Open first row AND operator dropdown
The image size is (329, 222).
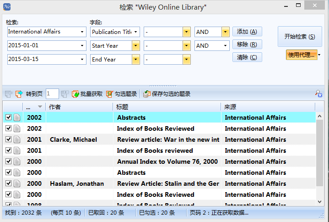coord(225,32)
